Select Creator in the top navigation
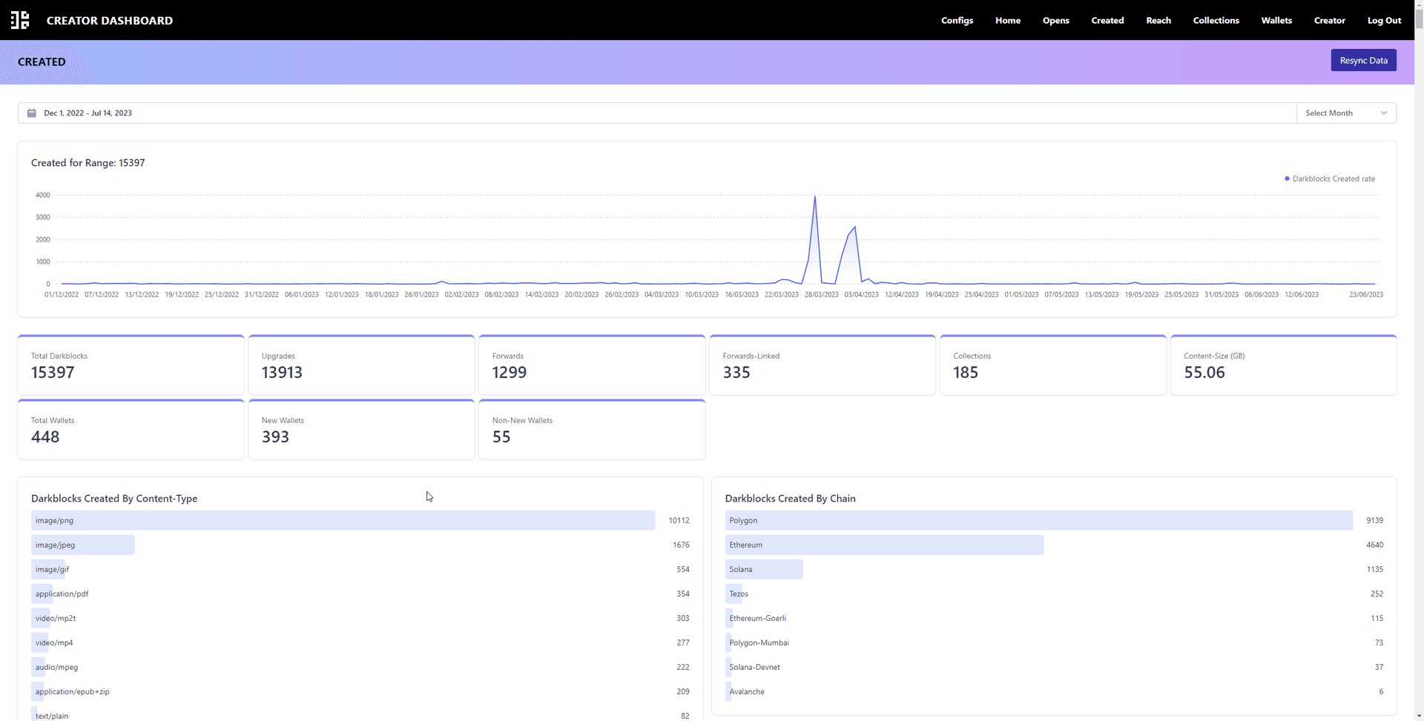 [x=1329, y=21]
